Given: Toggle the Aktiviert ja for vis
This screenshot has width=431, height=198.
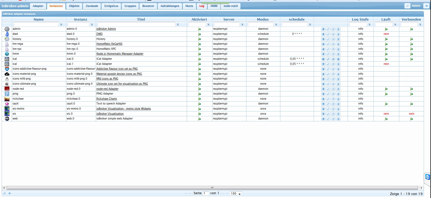Looking at the screenshot, I should (x=199, y=114).
